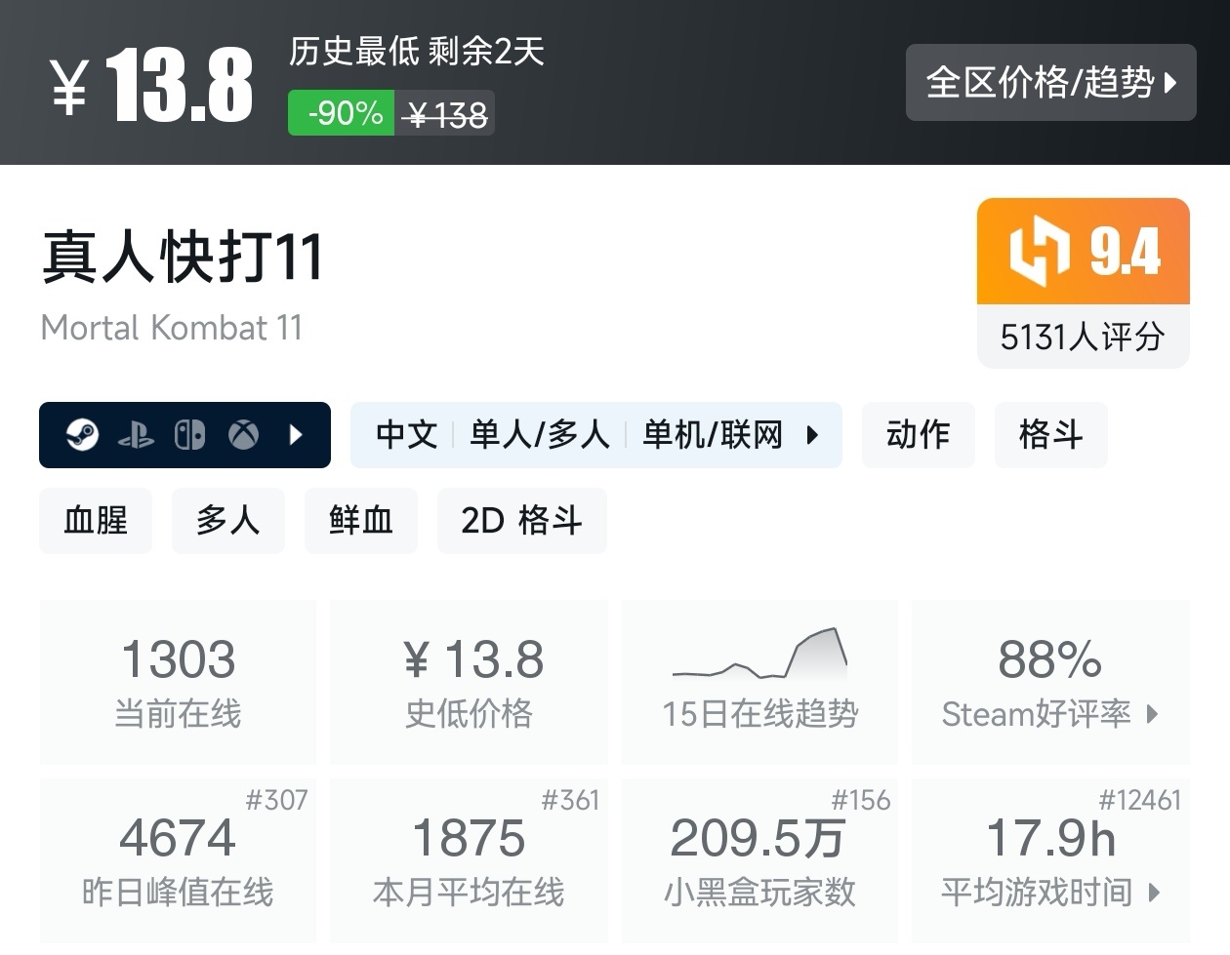Click the #361 rank label
1230x955 pixels.
pyautogui.click(x=570, y=801)
